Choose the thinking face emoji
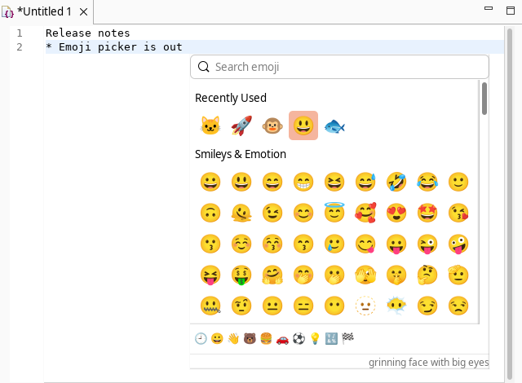522x383 pixels. coord(427,275)
